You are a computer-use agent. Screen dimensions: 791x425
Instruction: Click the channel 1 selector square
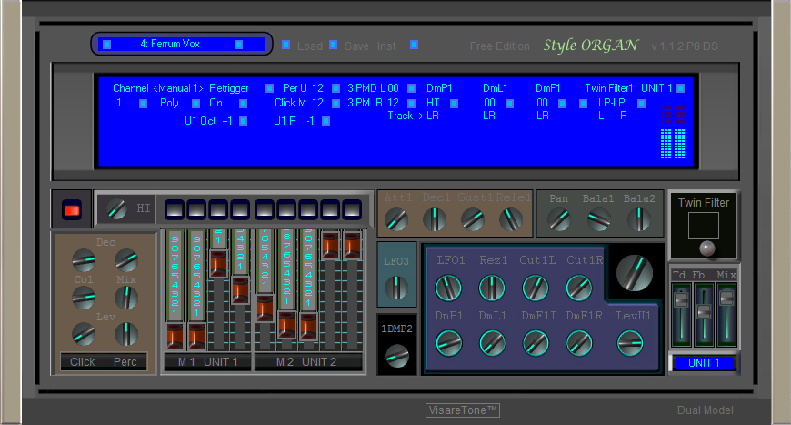click(144, 104)
